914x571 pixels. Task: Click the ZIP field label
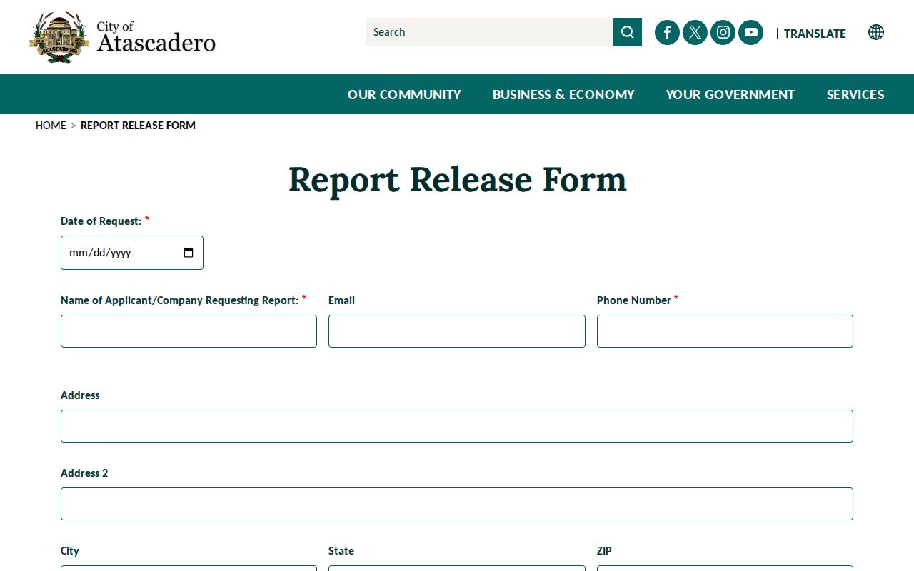click(x=604, y=551)
